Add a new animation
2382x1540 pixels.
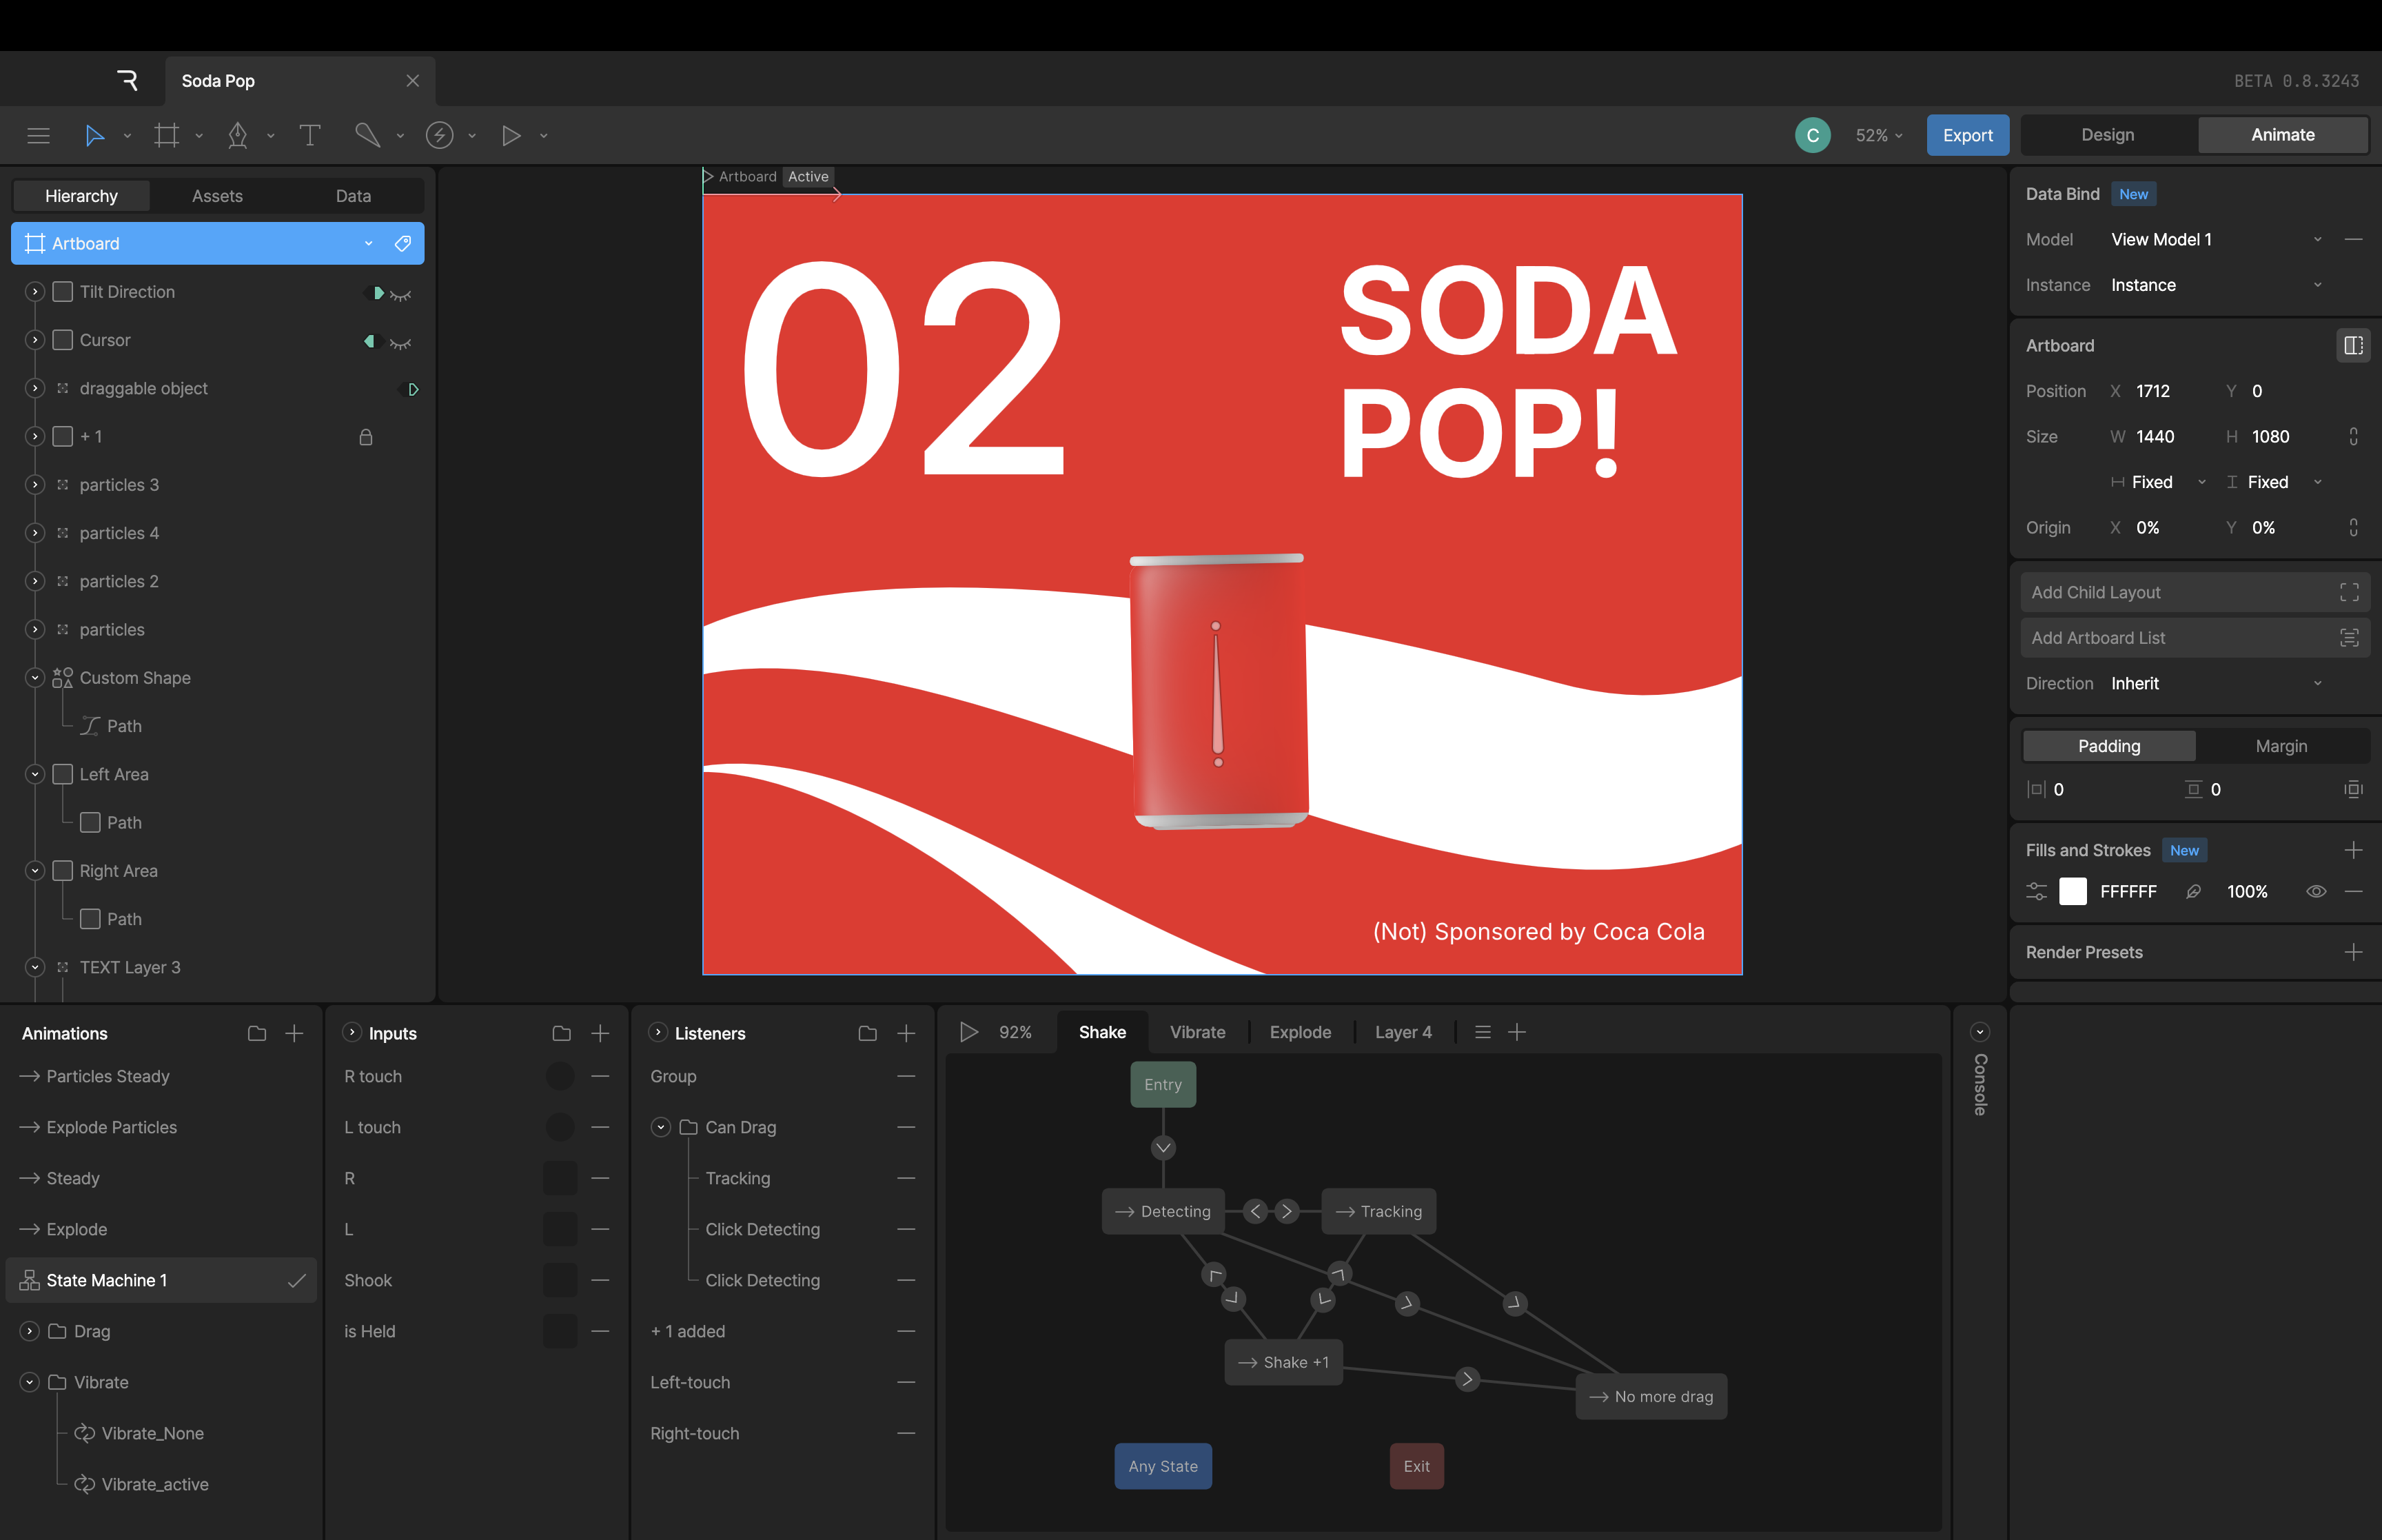(x=294, y=1033)
